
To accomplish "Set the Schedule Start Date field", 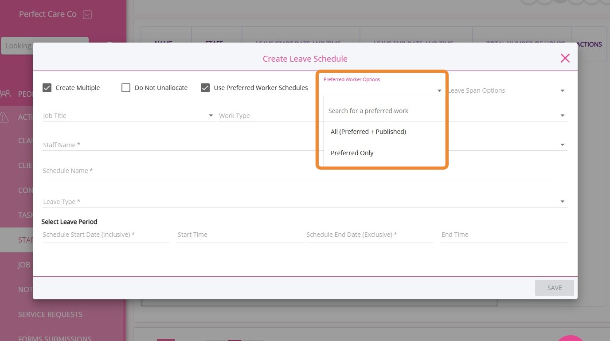I will 106,235.
